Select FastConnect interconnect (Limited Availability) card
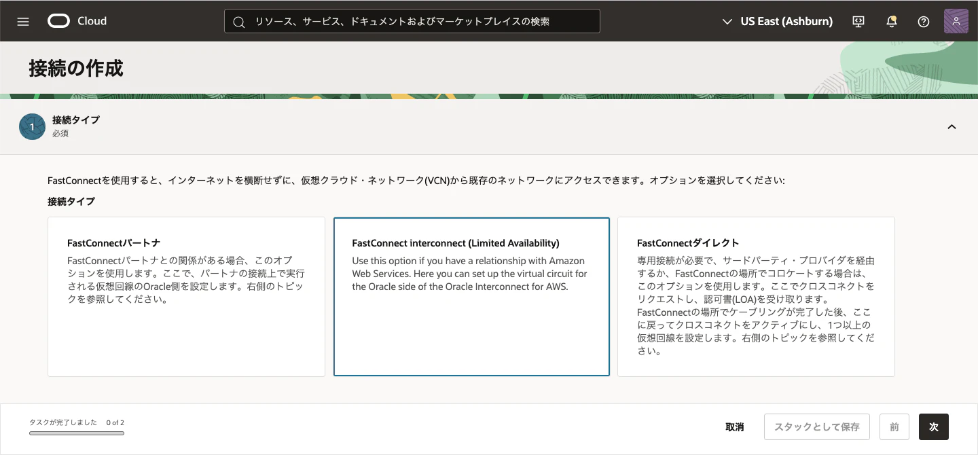Viewport: 978px width, 455px height. click(471, 297)
